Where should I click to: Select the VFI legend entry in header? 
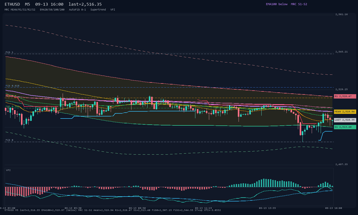[x=113, y=9]
